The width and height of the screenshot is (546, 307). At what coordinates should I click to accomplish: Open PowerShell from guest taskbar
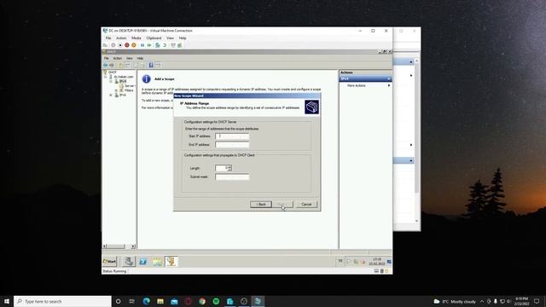click(142, 262)
